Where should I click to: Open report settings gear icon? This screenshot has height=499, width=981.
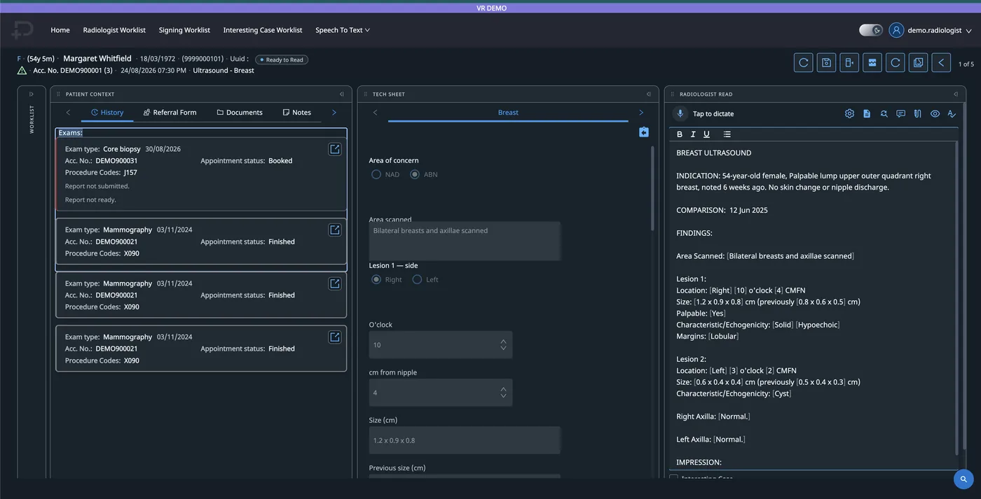pyautogui.click(x=849, y=113)
